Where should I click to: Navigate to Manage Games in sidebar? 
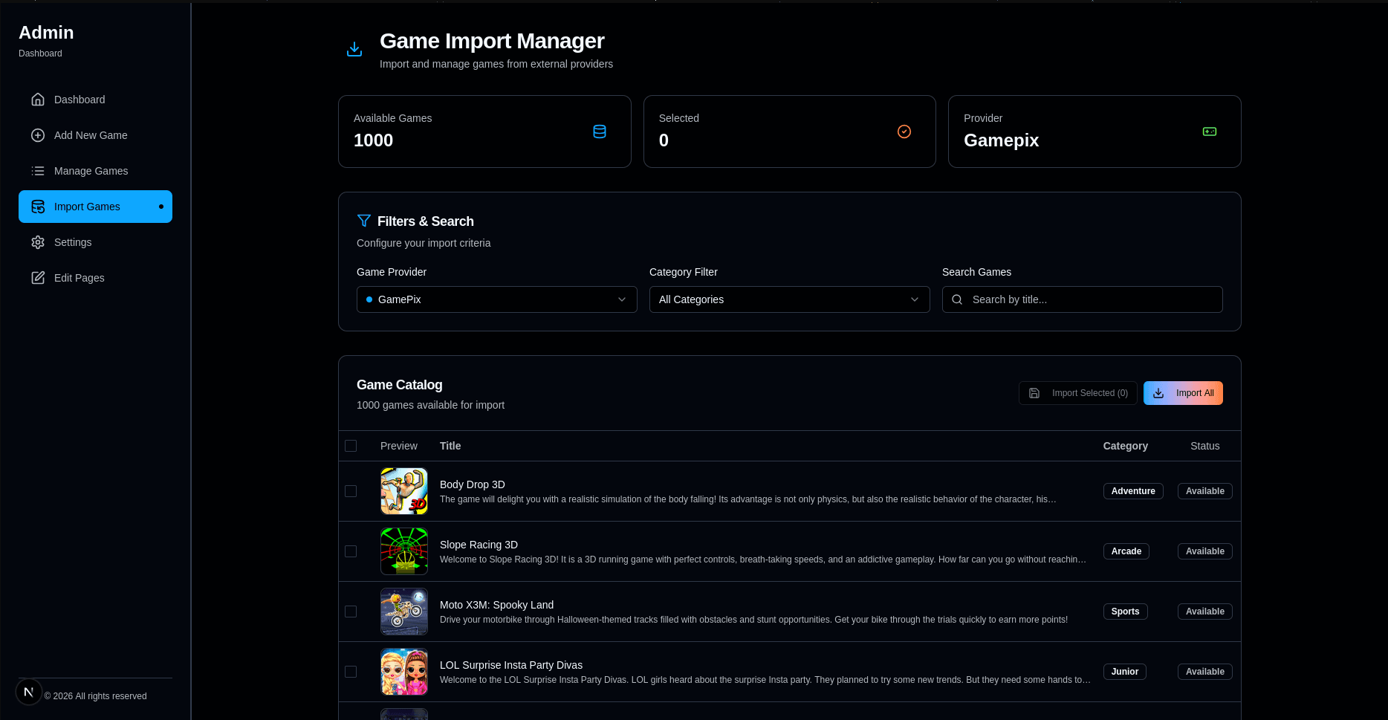(91, 170)
